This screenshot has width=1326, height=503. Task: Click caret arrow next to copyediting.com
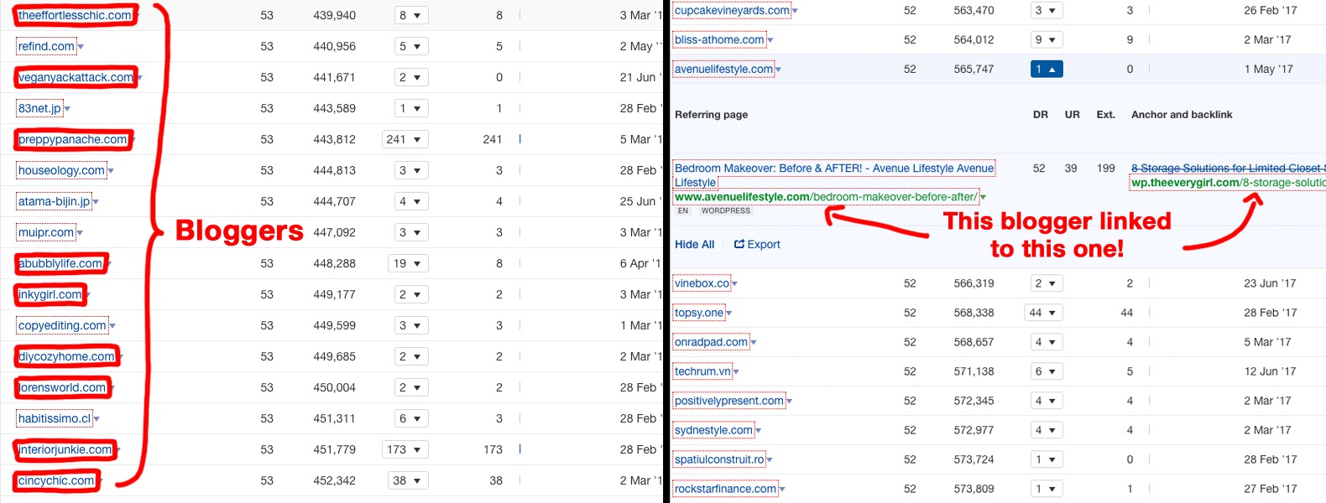point(112,327)
